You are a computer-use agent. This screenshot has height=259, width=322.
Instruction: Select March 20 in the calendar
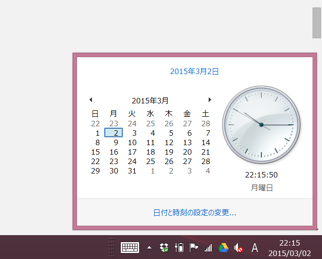[x=187, y=152]
